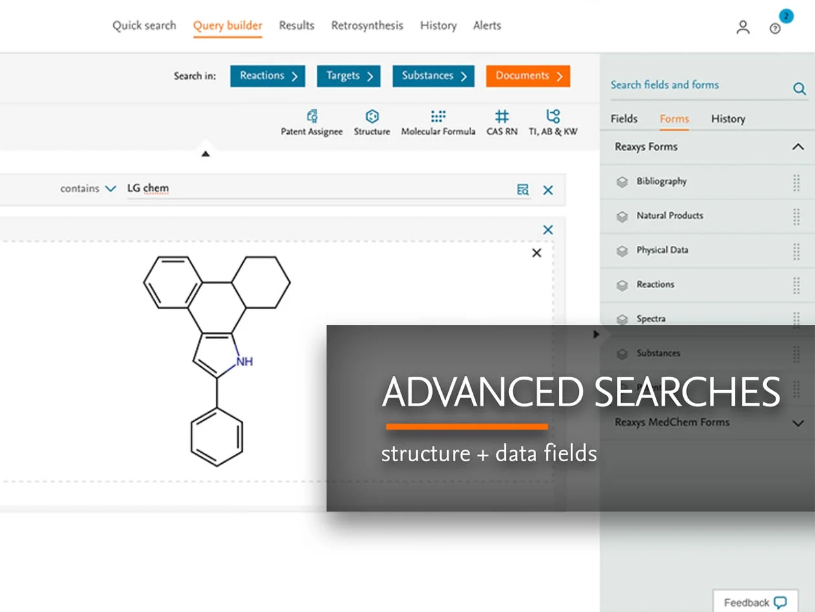
Task: Collapse the query panel arrow
Action: point(206,153)
